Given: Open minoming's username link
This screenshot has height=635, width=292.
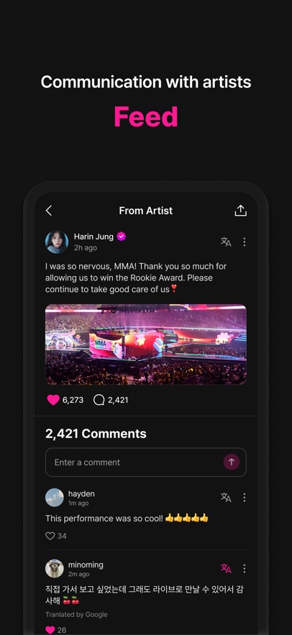Looking at the screenshot, I should [86, 565].
